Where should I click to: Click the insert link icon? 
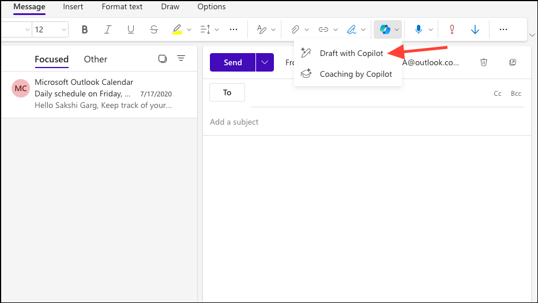click(x=323, y=29)
